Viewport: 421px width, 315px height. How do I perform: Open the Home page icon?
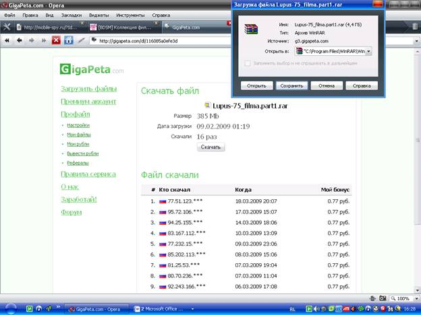click(x=68, y=40)
